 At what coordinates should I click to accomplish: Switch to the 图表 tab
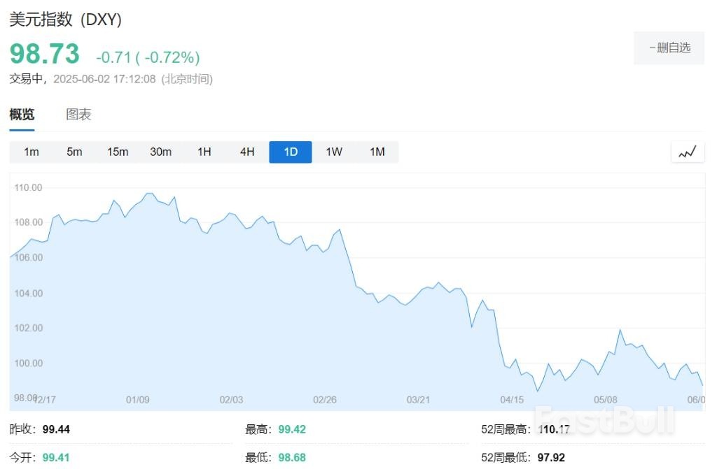(x=78, y=115)
